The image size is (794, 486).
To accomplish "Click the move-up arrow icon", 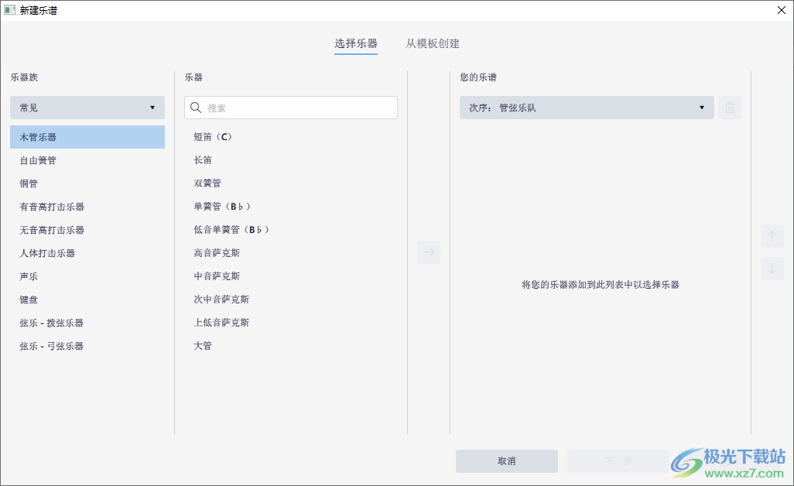I will click(772, 236).
